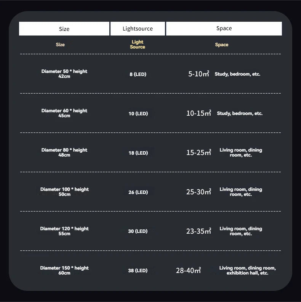Click the gold "Size" column label
The width and height of the screenshot is (301, 302).
60,45
